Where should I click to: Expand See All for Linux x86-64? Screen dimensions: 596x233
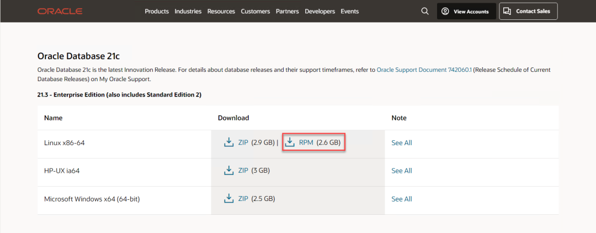click(x=401, y=142)
